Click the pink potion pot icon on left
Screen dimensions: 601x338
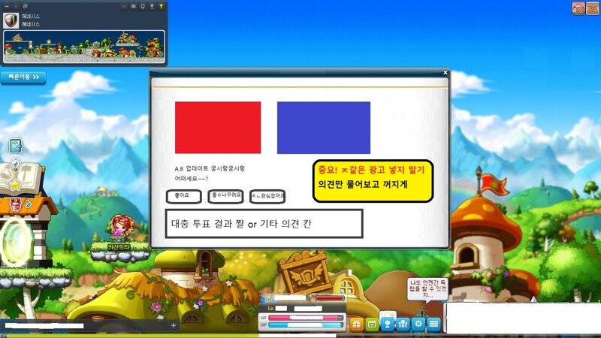(x=15, y=204)
